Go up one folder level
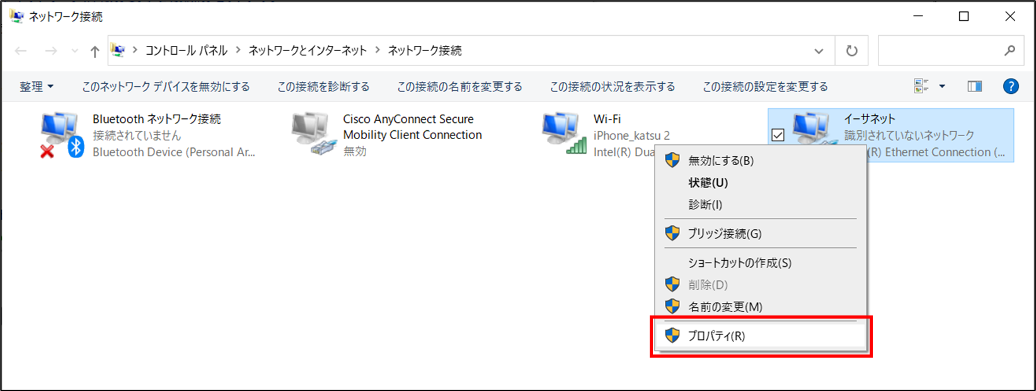 (x=95, y=51)
